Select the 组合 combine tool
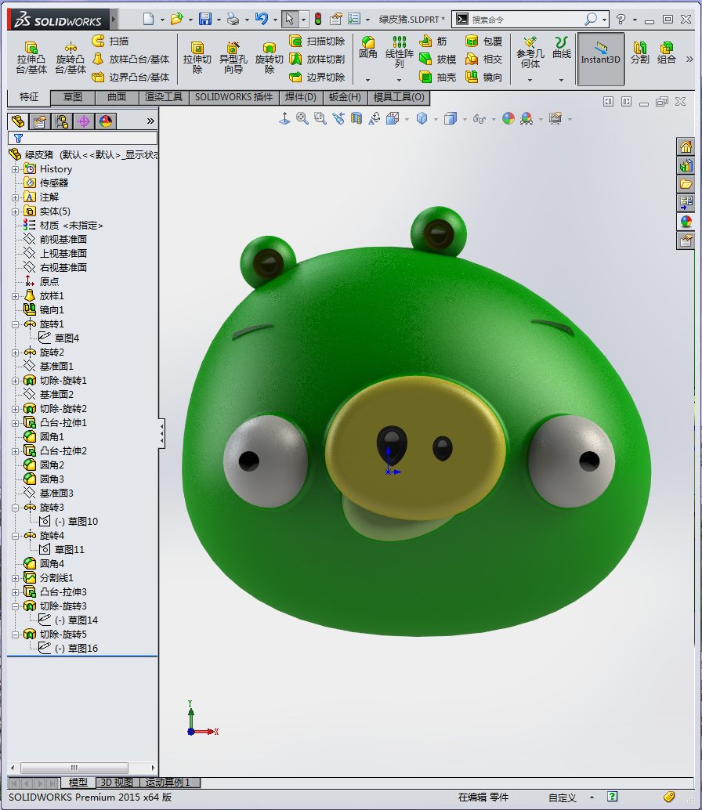The height and width of the screenshot is (810, 702). pyautogui.click(x=667, y=52)
